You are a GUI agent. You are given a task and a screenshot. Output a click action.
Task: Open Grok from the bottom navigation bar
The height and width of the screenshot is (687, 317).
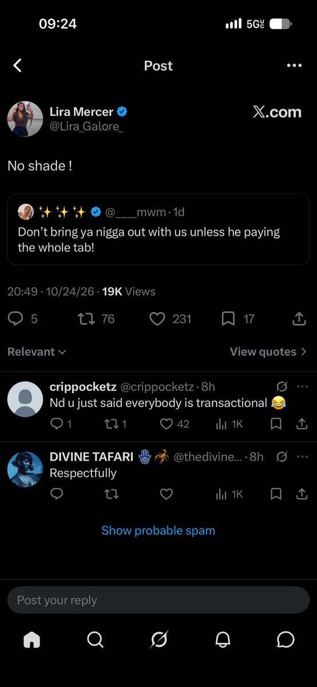pyautogui.click(x=158, y=640)
